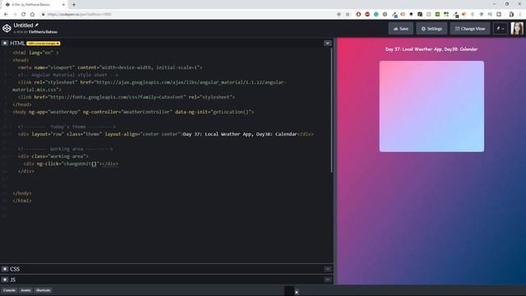Open a new browser tab
The width and height of the screenshot is (526, 296).
(x=74, y=5)
